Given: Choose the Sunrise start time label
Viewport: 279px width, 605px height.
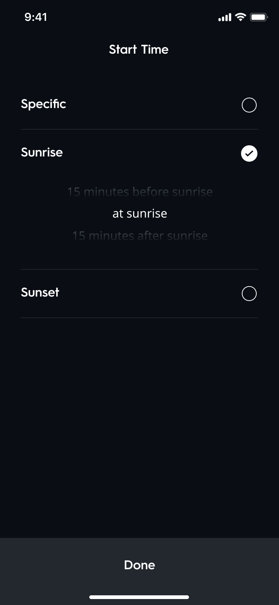Looking at the screenshot, I should pos(42,152).
